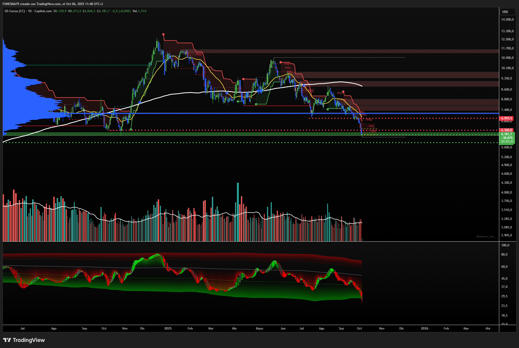Click the 10.100,0 price axis label
The width and height of the screenshot is (519, 348).
click(507, 68)
